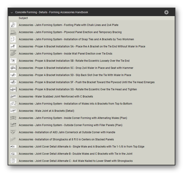Select 'Proper A Bracket Installation 5A' entry
Screen dimensions: 183x173
coord(82,47)
